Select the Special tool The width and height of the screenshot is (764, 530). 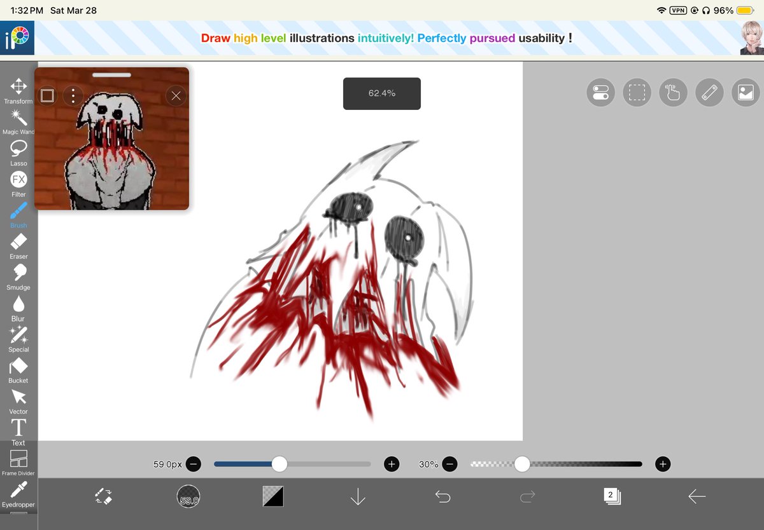click(18, 339)
